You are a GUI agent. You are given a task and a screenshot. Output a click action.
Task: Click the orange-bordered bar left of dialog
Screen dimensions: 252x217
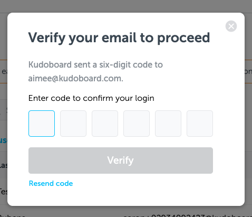point(4,71)
